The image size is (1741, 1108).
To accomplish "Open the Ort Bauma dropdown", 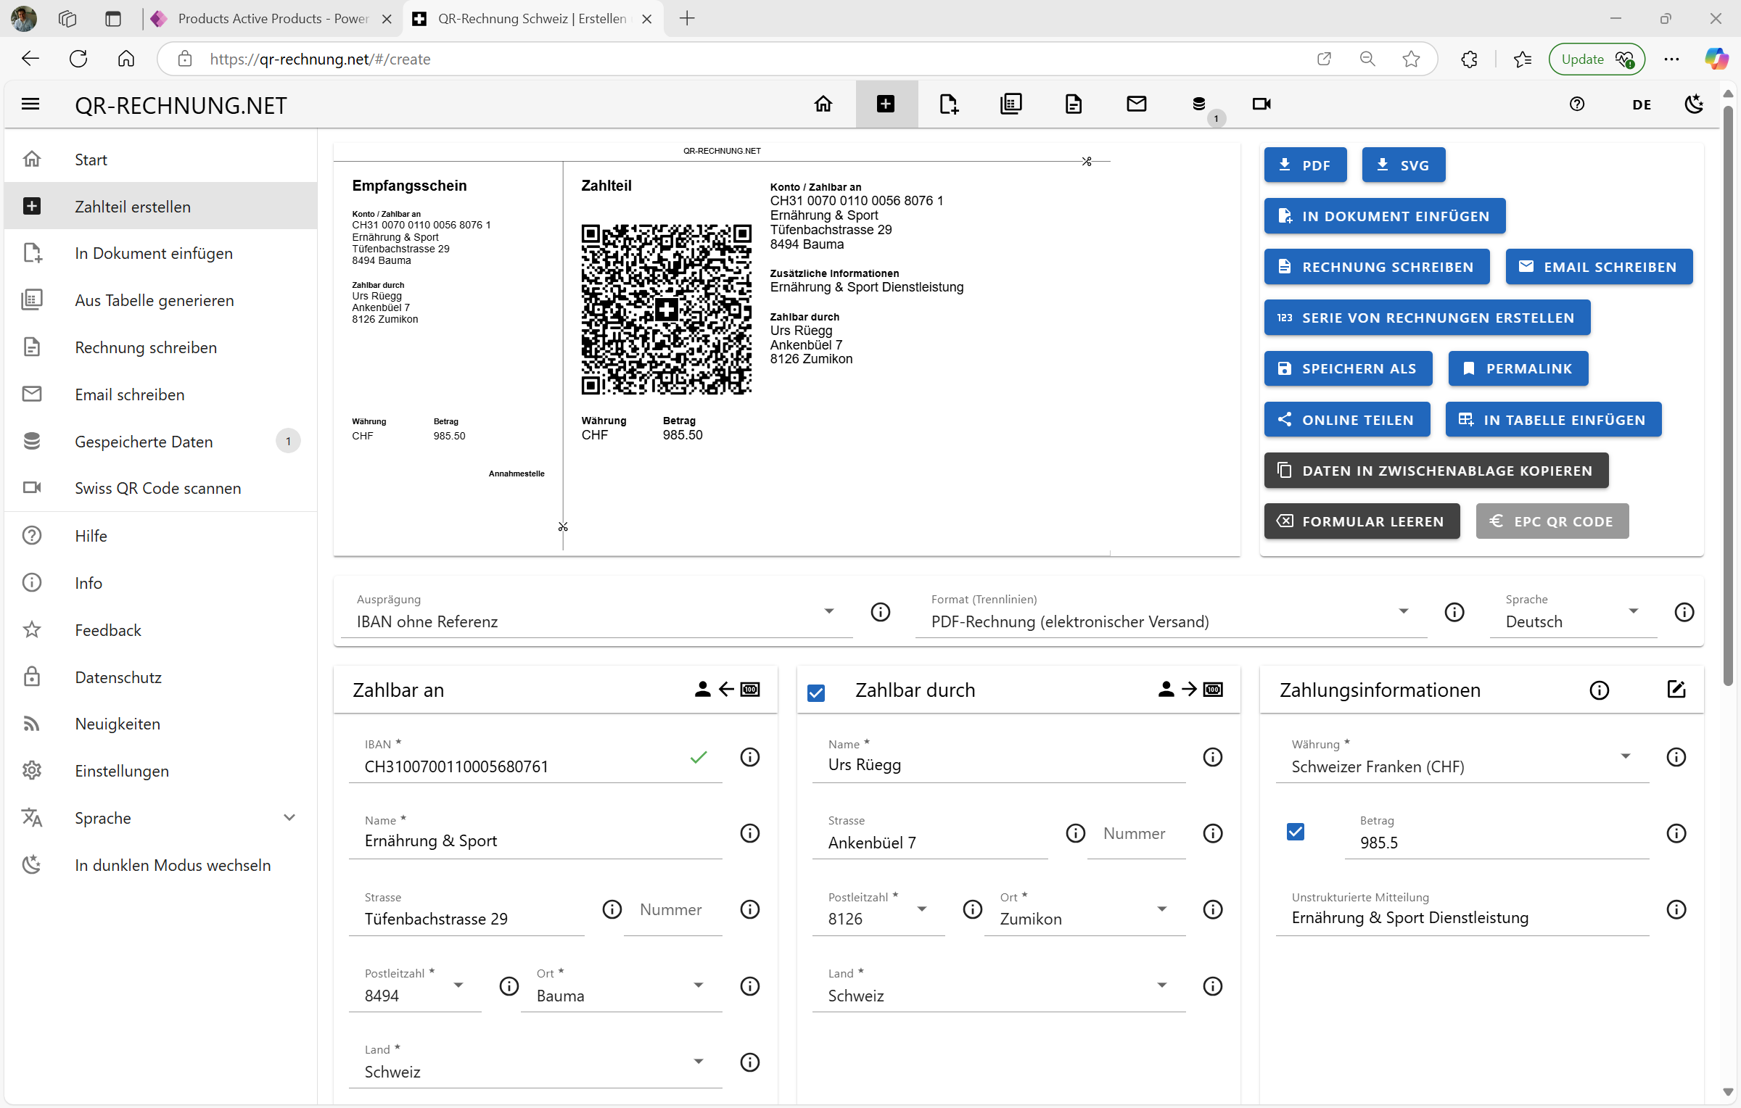I will click(621, 988).
